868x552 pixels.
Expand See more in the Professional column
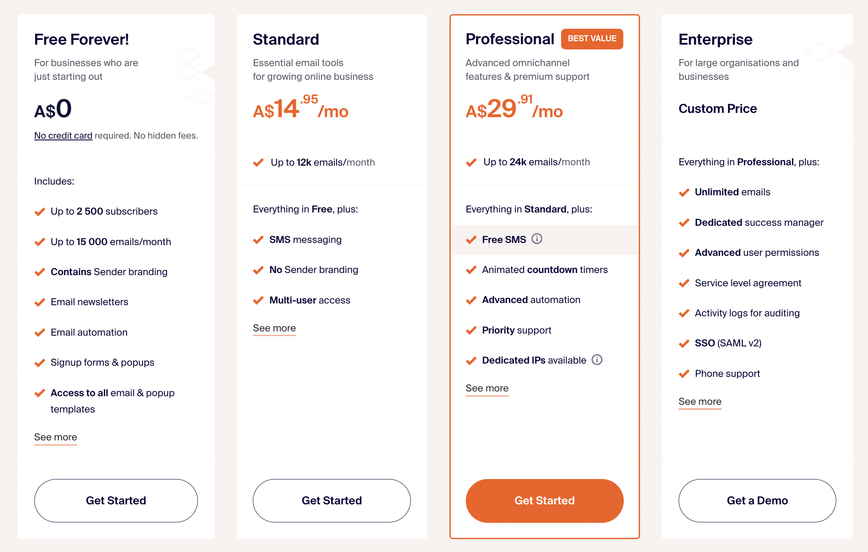(x=487, y=388)
